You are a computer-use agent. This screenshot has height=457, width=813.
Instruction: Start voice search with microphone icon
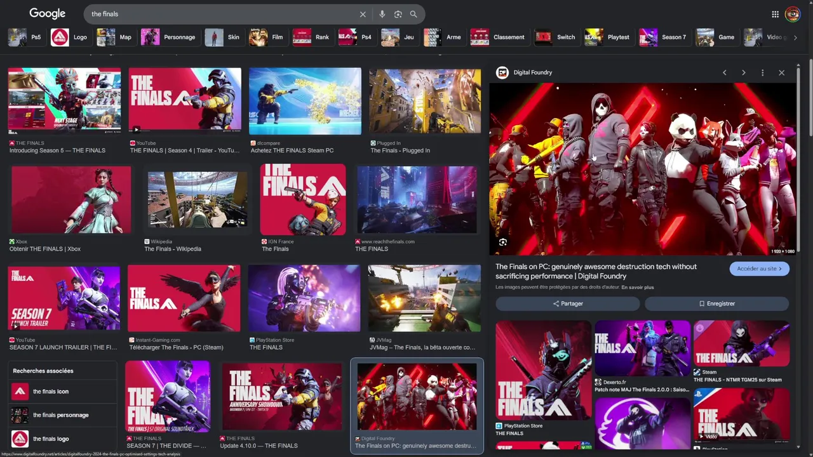tap(382, 14)
